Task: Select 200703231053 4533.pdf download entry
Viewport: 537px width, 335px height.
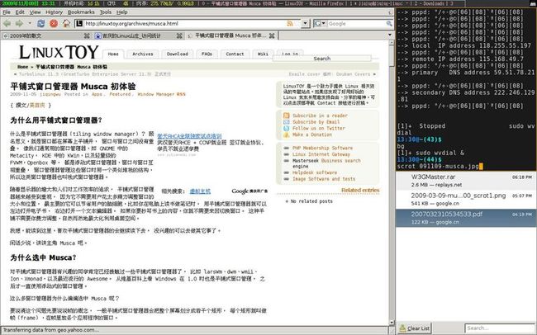Action: click(466, 218)
